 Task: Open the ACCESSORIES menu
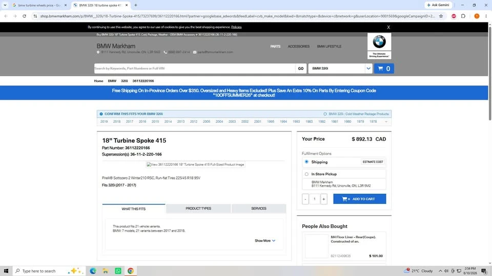click(x=298, y=47)
